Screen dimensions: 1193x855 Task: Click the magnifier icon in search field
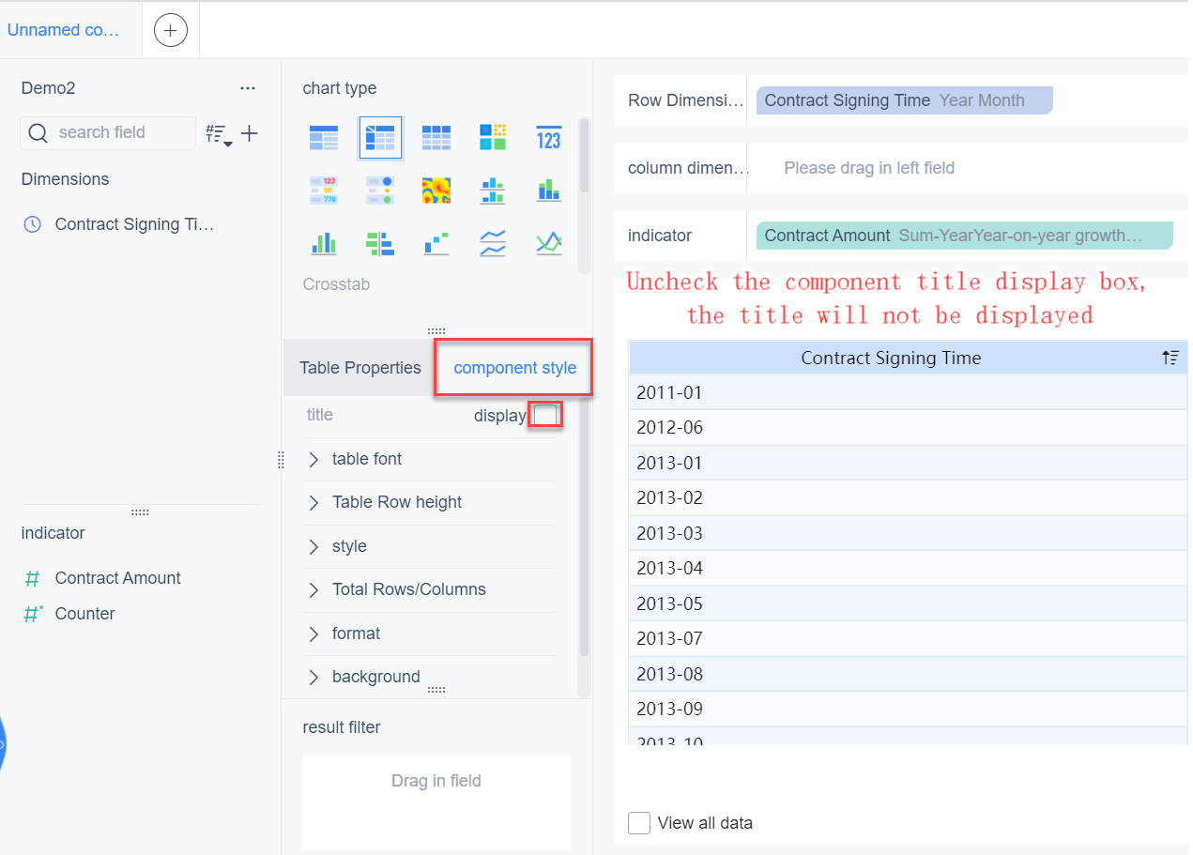pyautogui.click(x=38, y=133)
